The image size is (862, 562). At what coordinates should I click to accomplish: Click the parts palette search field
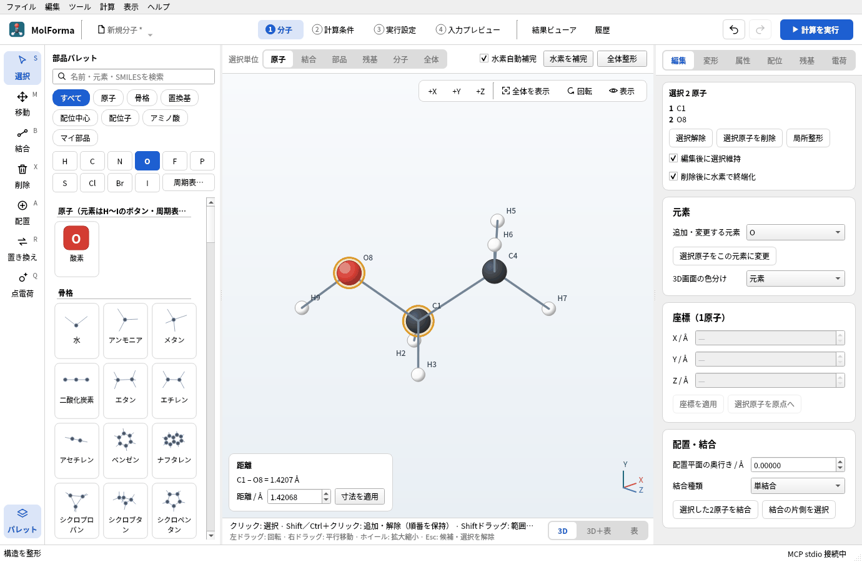point(134,76)
